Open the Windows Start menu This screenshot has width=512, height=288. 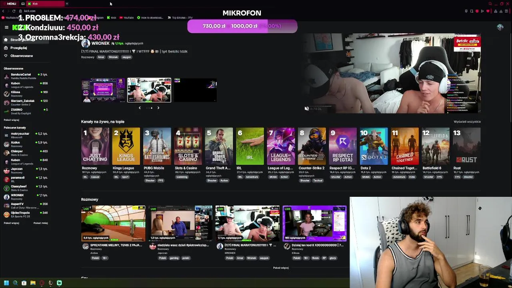6,283
